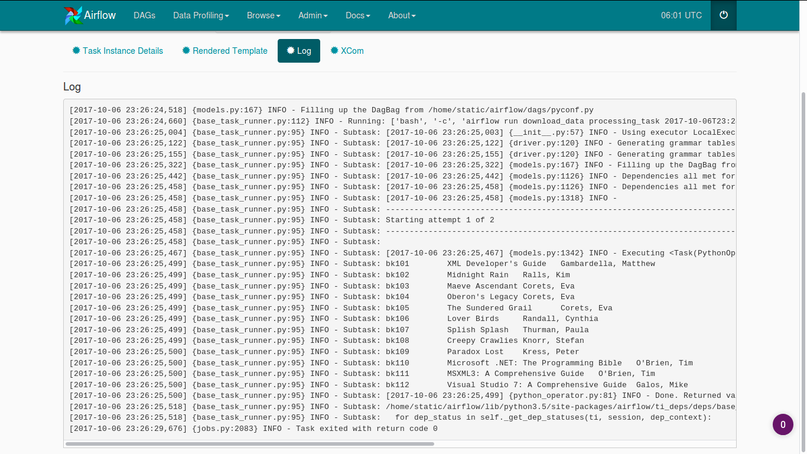Open the Rendered Template tab
This screenshot has height=454, width=807.
[224, 51]
